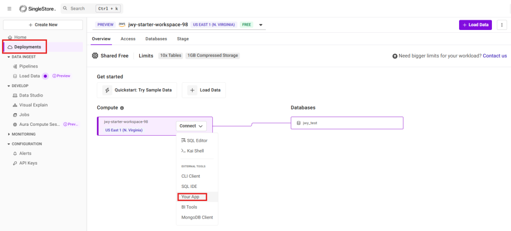Open Pipelines from sidebar
Image resolution: width=511 pixels, height=231 pixels.
pos(28,66)
